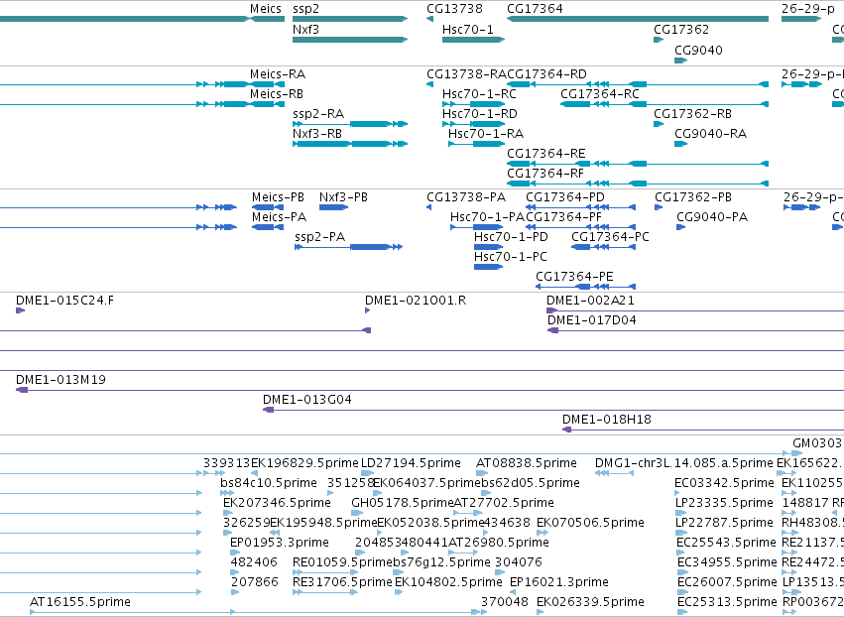844x617 pixels.
Task: Click the Nxf3-PB protein label
Action: click(343, 197)
